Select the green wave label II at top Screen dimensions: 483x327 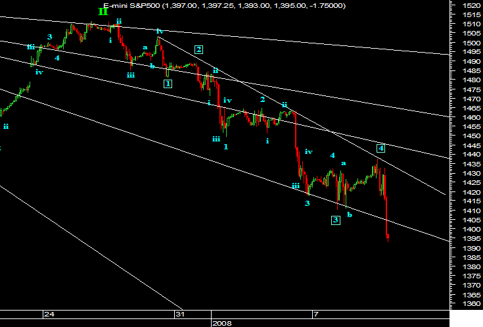(103, 12)
